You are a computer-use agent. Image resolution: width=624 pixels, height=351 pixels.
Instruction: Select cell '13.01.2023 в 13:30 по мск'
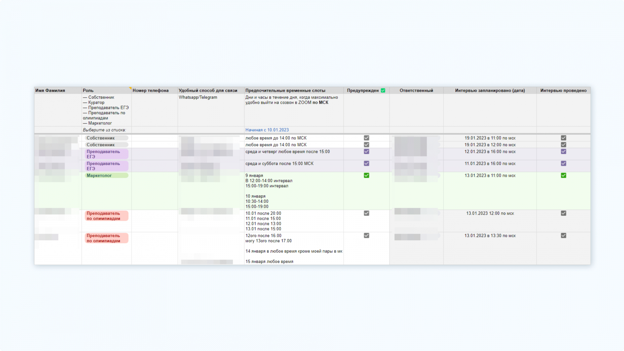coord(490,248)
